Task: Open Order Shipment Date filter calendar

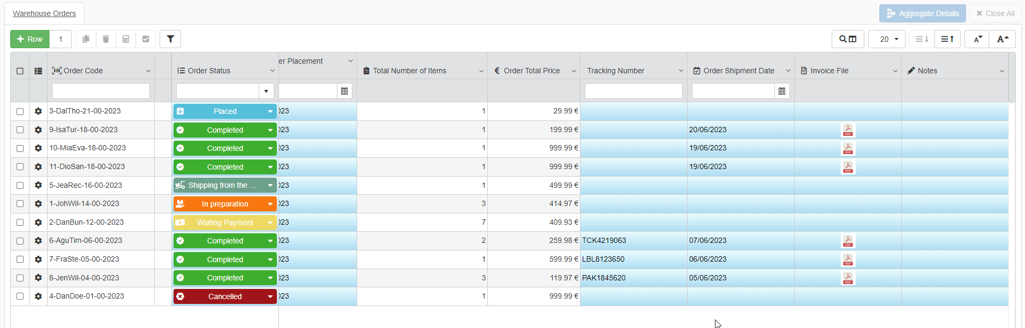Action: pyautogui.click(x=782, y=91)
